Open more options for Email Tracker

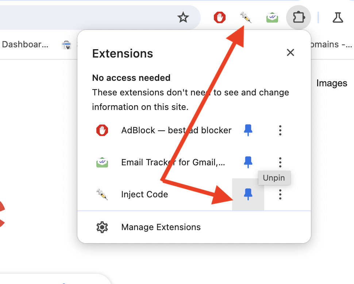click(x=280, y=162)
